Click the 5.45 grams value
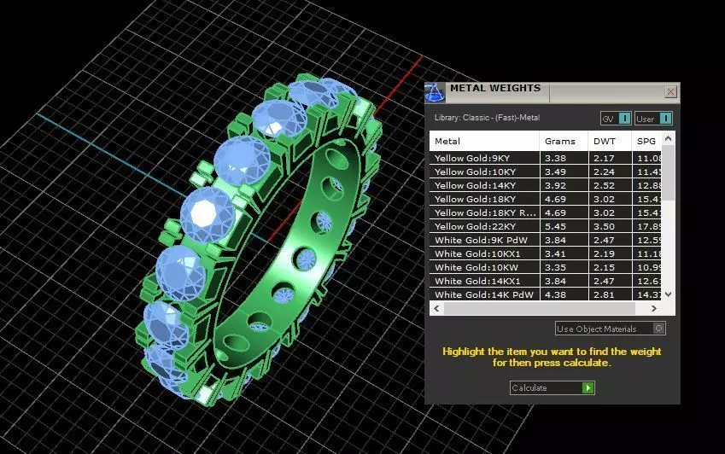This screenshot has height=454, width=725. point(555,226)
